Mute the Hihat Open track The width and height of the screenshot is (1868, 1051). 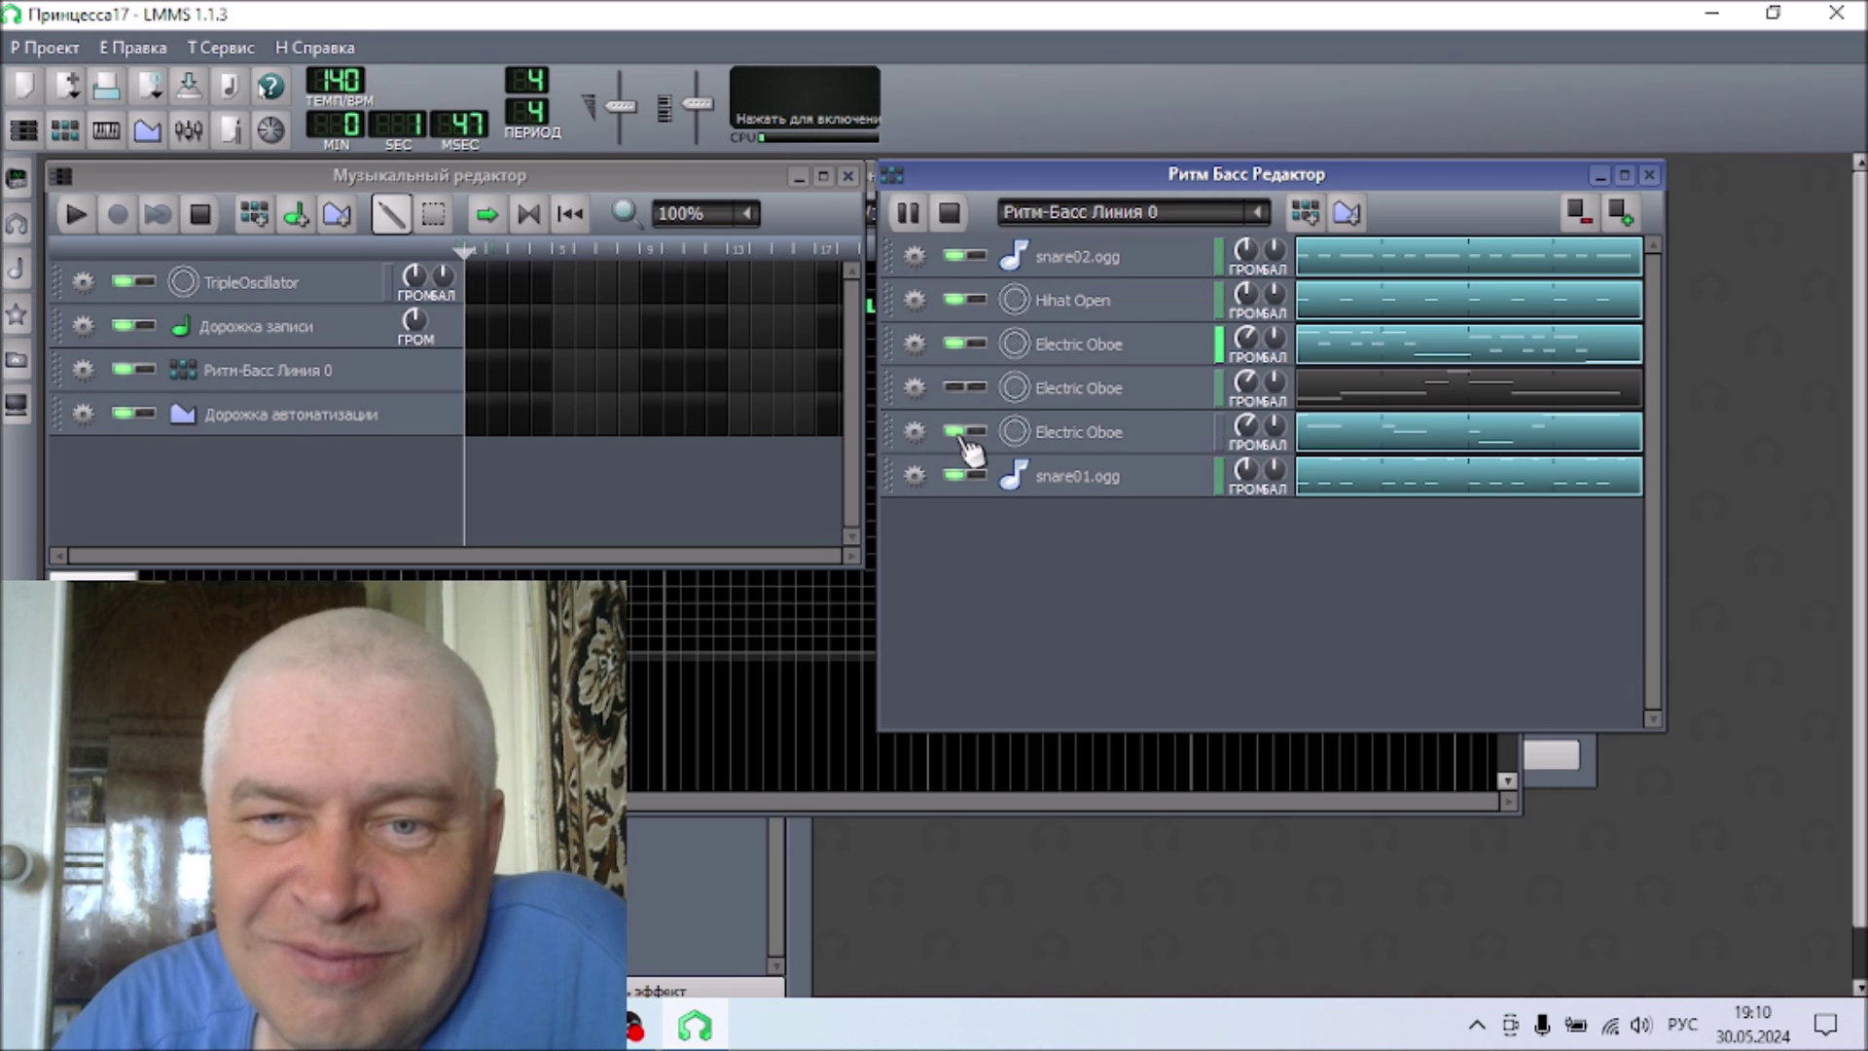(x=953, y=300)
